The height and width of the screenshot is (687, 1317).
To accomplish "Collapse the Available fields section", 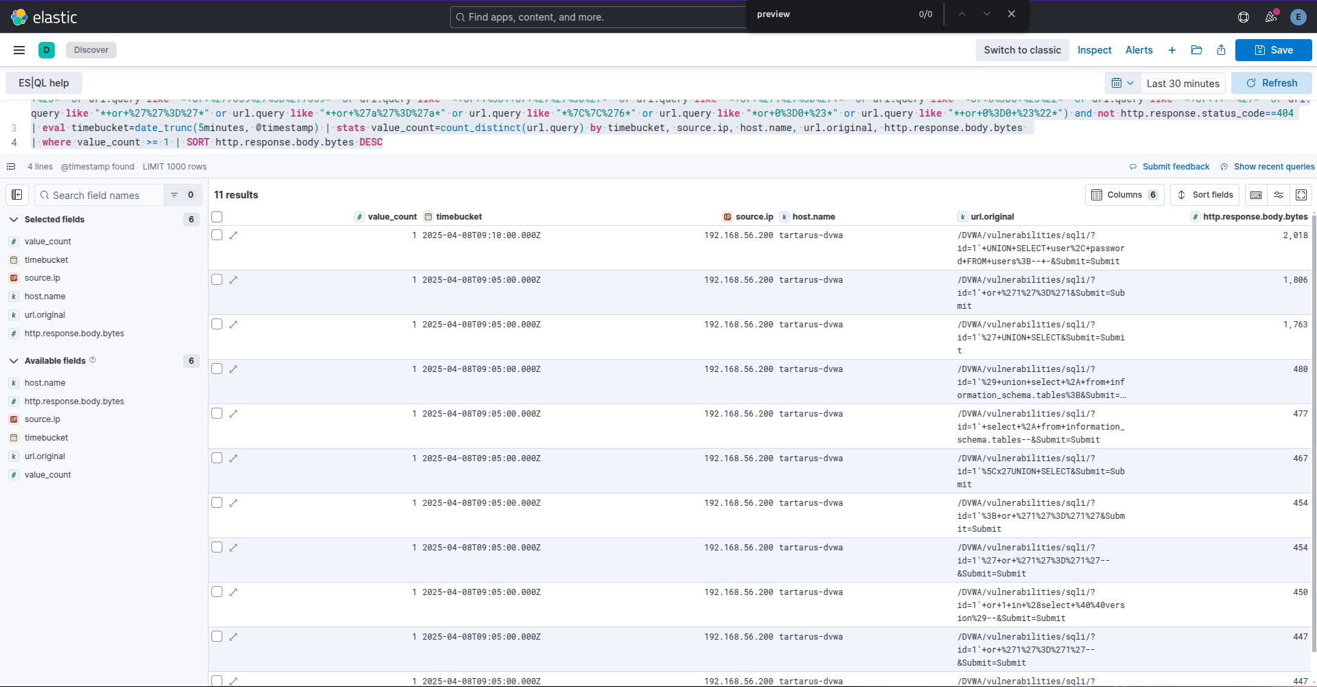I will [x=14, y=361].
